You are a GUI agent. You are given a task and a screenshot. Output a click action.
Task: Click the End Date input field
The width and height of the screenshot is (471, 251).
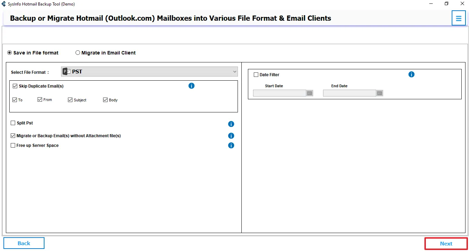pos(350,93)
